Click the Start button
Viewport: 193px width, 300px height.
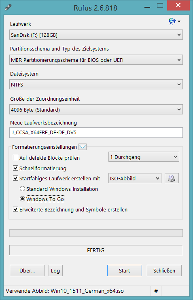pyautogui.click(x=125, y=270)
